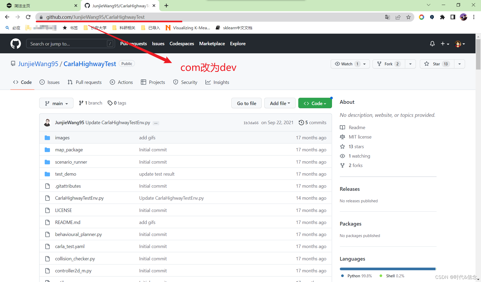Click the Python 99.8% language entry
The image size is (481, 282).
click(357, 276)
